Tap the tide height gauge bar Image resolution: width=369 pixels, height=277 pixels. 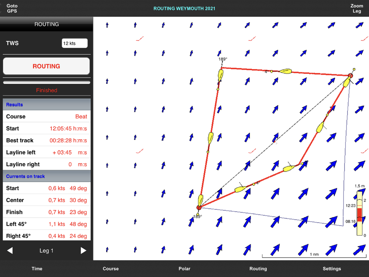coord(359,213)
